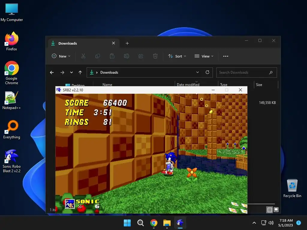Close the Downloads tab
The image size is (307, 230).
click(x=113, y=43)
